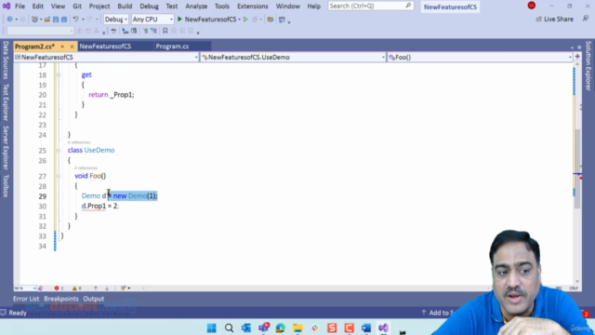Click the split editor button above the scrollbar
This screenshot has height=335, width=595.
pyautogui.click(x=577, y=57)
